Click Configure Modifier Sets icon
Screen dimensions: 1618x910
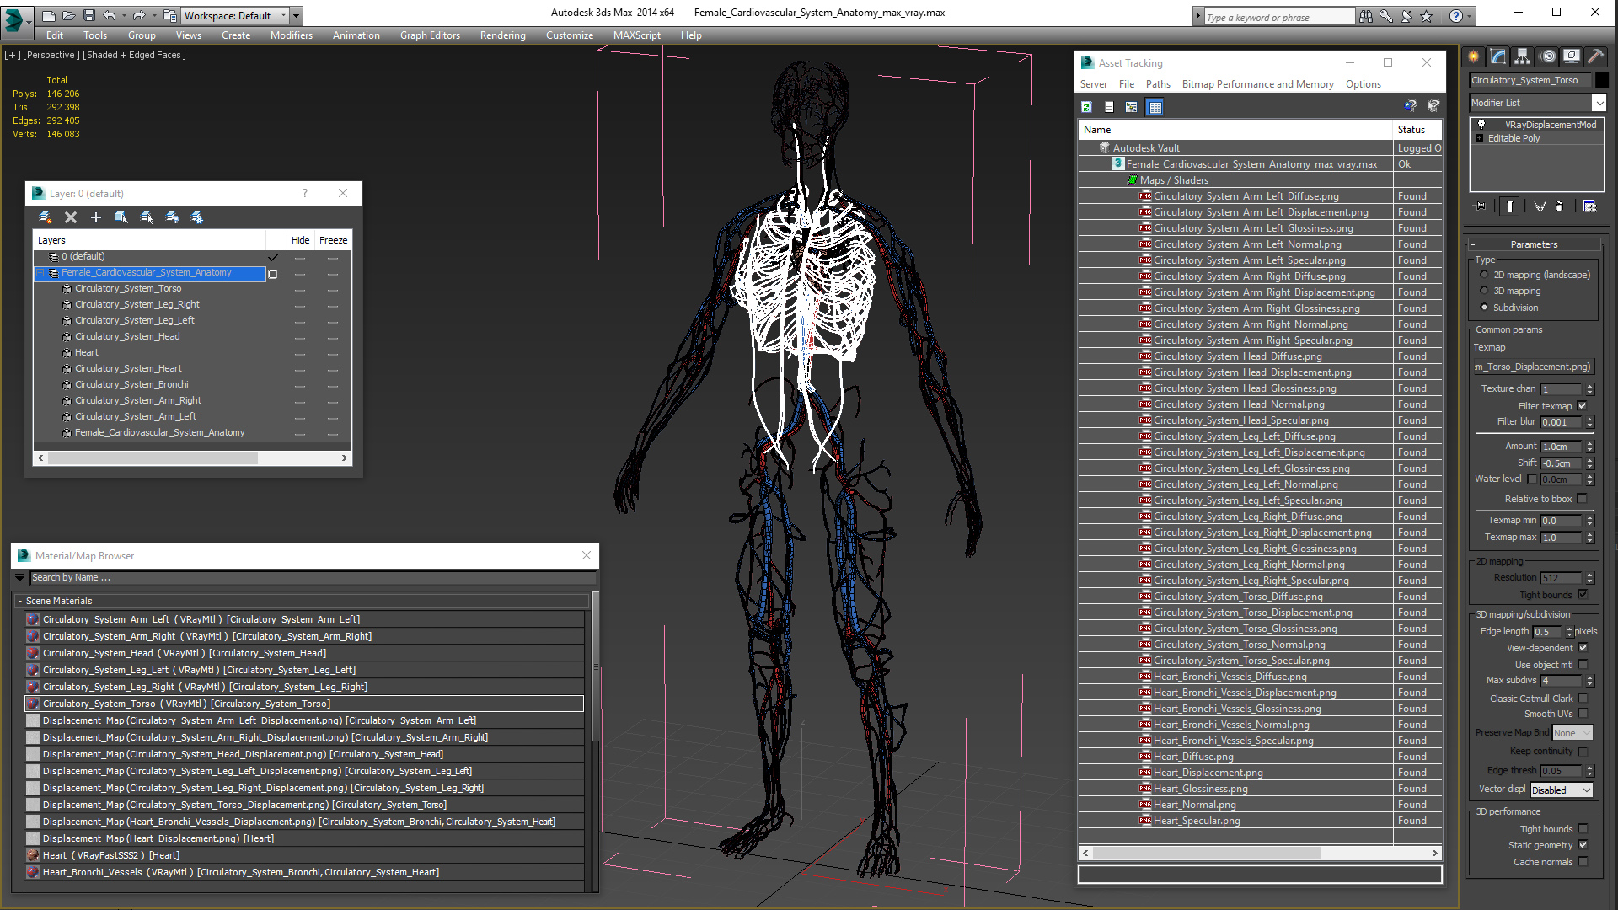coord(1589,206)
